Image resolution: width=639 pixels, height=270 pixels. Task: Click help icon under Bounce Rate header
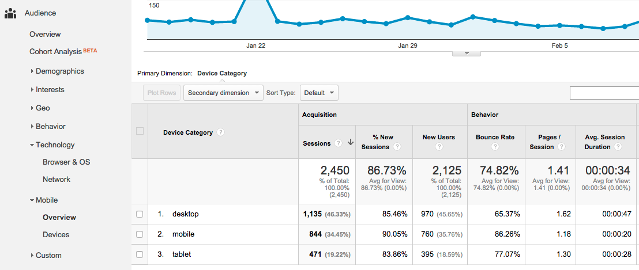495,147
